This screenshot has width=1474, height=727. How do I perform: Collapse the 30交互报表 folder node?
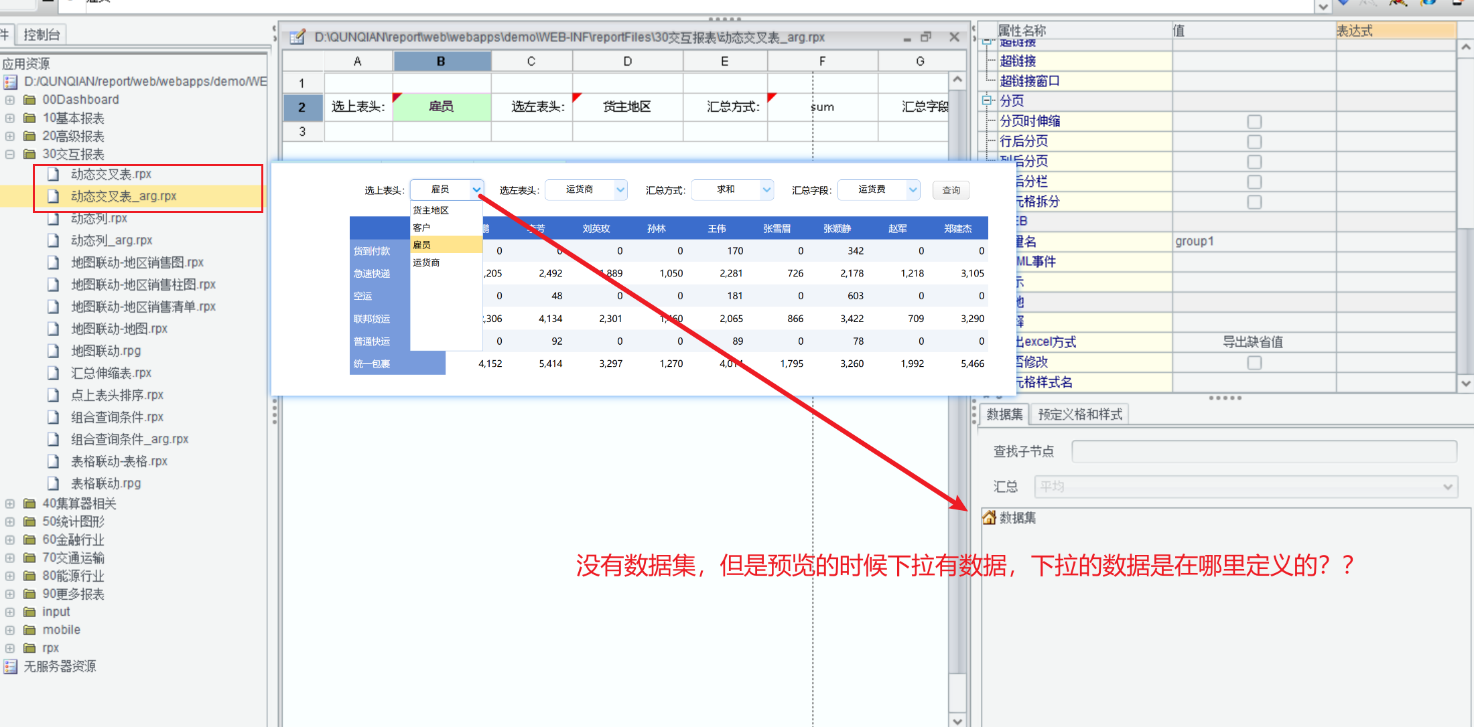tap(10, 154)
